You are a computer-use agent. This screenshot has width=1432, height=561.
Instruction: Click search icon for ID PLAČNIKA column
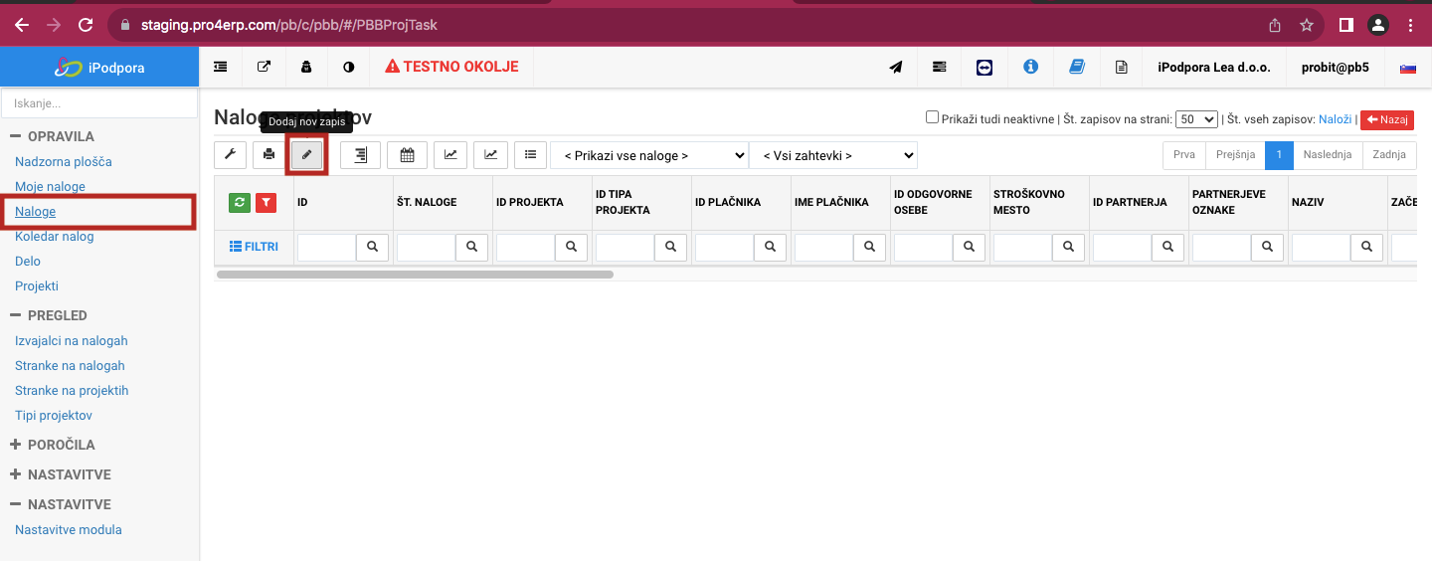pyautogui.click(x=770, y=248)
